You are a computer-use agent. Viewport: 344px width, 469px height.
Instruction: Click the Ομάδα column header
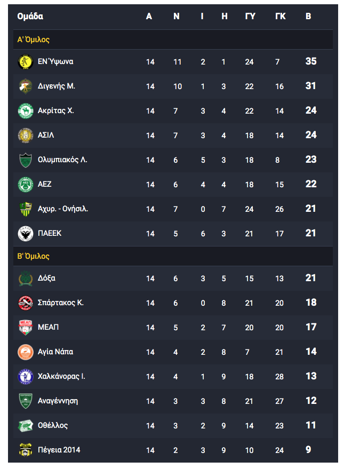pos(30,16)
